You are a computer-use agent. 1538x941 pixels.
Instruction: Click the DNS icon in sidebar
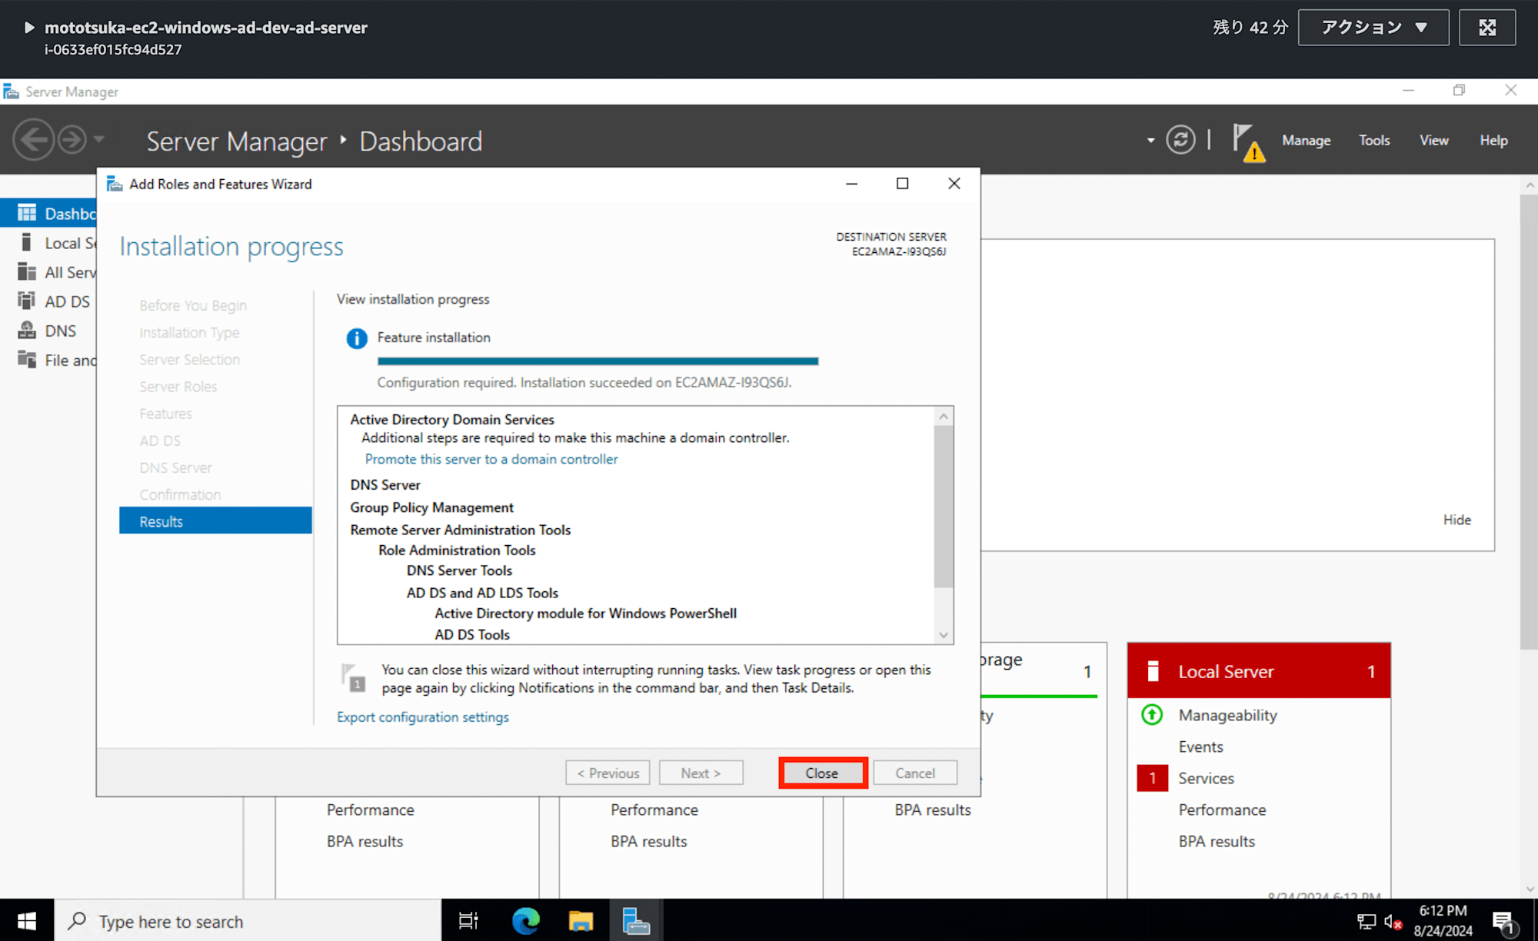point(27,330)
